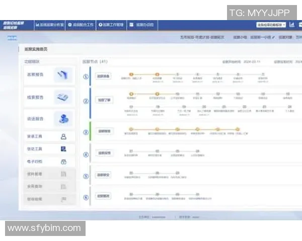Select node 10 in stage 2 timeline

[177, 94]
